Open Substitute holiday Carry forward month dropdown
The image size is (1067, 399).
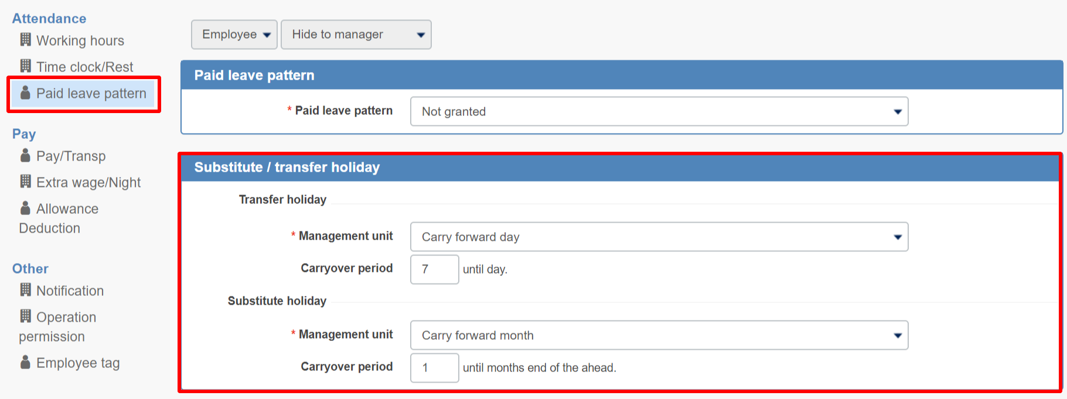coord(659,335)
